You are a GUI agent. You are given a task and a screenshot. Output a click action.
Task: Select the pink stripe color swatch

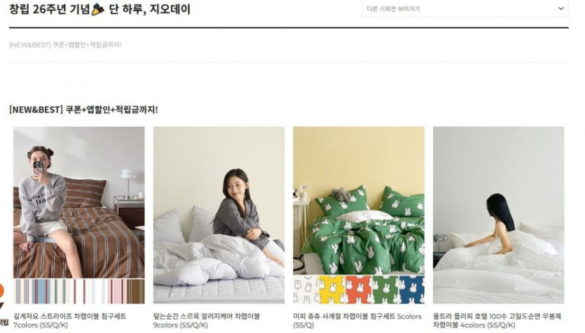click(x=117, y=291)
